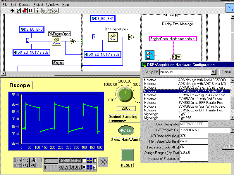
Task: Select Signalogic SigMP56 row
Action: [187, 118]
